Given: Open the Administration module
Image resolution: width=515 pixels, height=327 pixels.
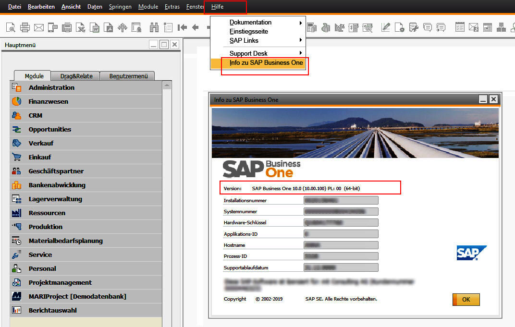Looking at the screenshot, I should 51,88.
